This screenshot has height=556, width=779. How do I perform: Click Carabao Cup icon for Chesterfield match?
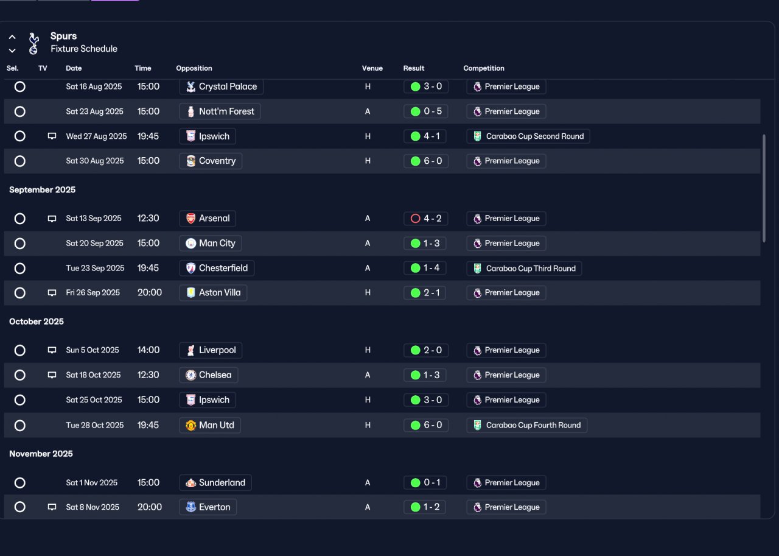[x=478, y=269]
